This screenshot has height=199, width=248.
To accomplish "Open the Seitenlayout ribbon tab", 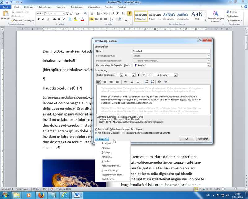I will click(x=45, y=7).
